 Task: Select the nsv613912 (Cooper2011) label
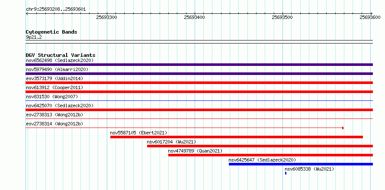click(x=55, y=87)
